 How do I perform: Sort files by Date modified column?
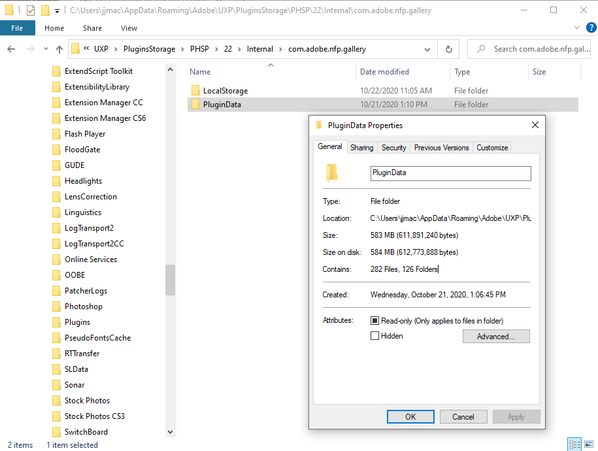click(x=384, y=72)
